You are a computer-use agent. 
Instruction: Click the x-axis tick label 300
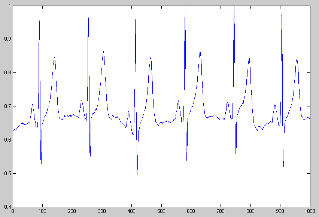(102, 211)
